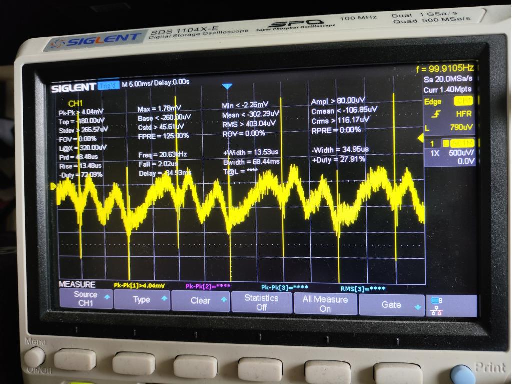Click the blue trigger position marker

[228, 86]
